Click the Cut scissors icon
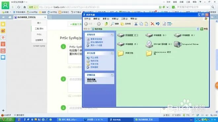The height and width of the screenshot is (122, 218). click(136, 24)
